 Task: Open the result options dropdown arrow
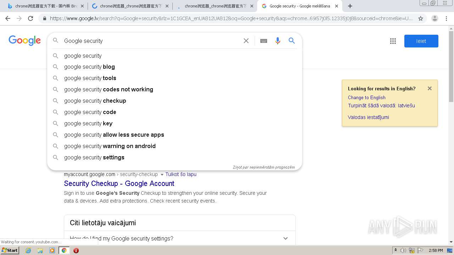[162, 175]
